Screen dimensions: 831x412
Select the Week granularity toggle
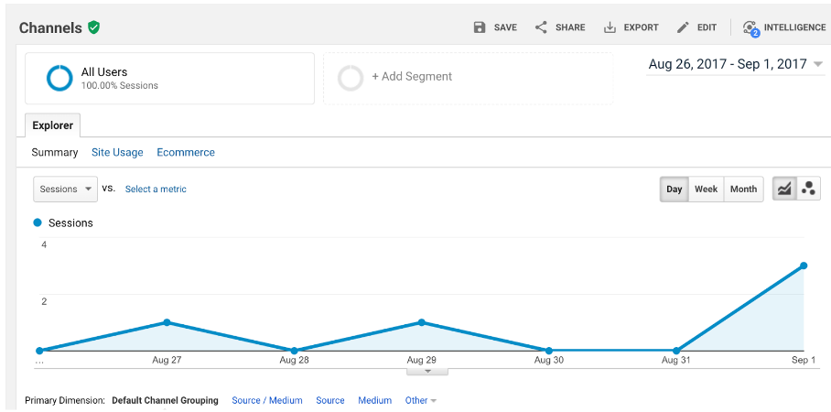(x=706, y=190)
